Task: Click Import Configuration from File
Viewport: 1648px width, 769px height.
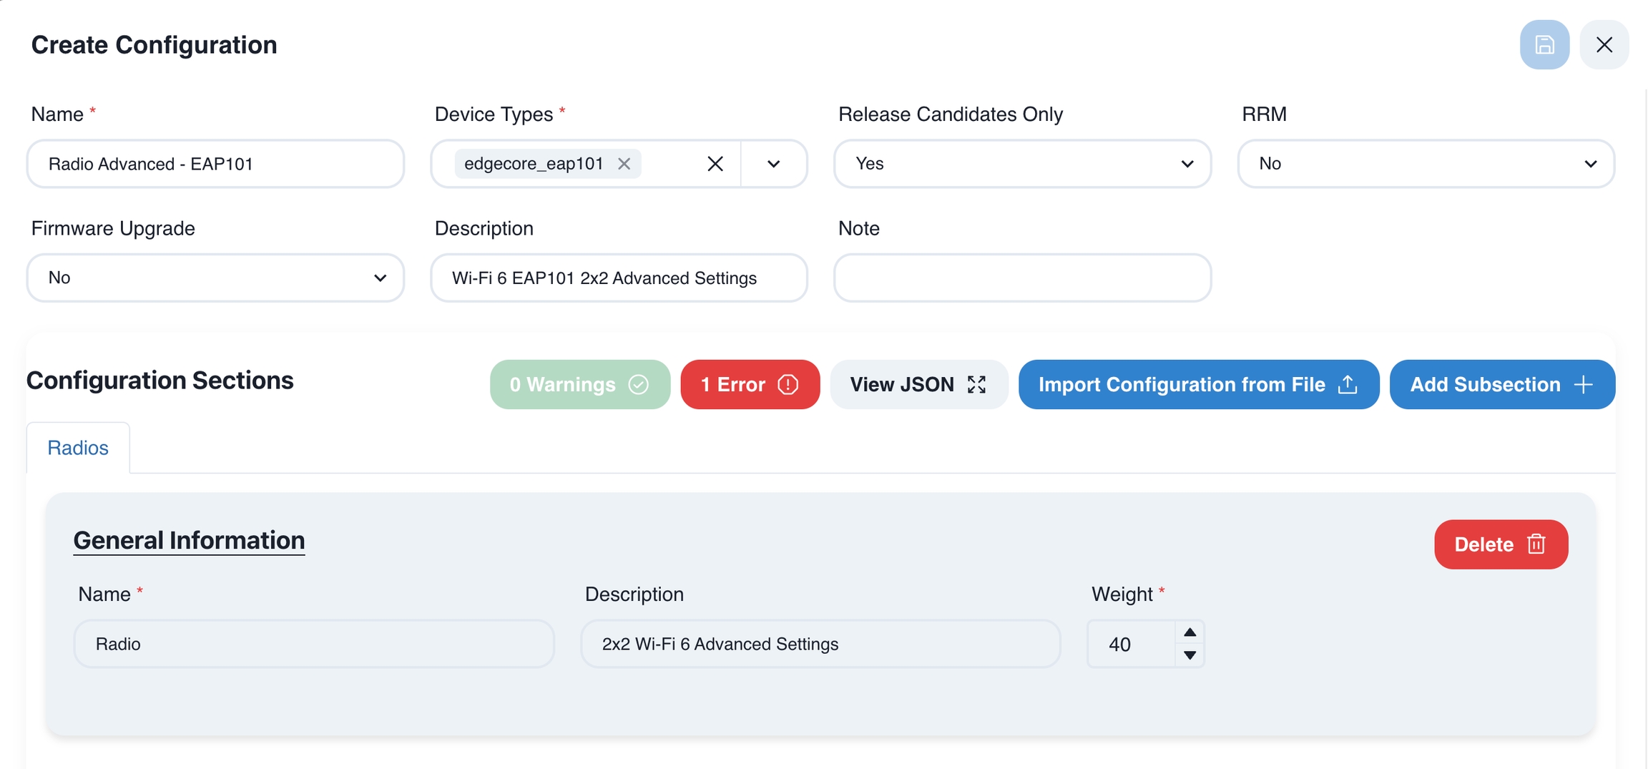Action: pos(1198,385)
